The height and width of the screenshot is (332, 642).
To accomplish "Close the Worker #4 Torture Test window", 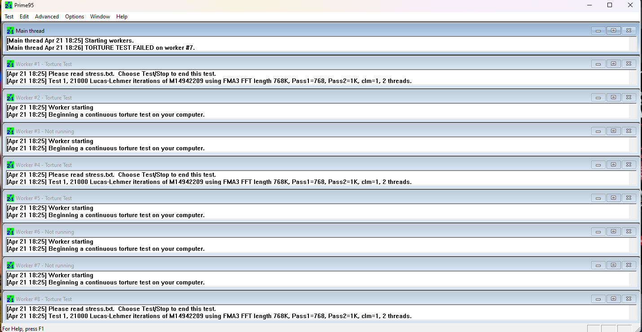I will 629,165.
